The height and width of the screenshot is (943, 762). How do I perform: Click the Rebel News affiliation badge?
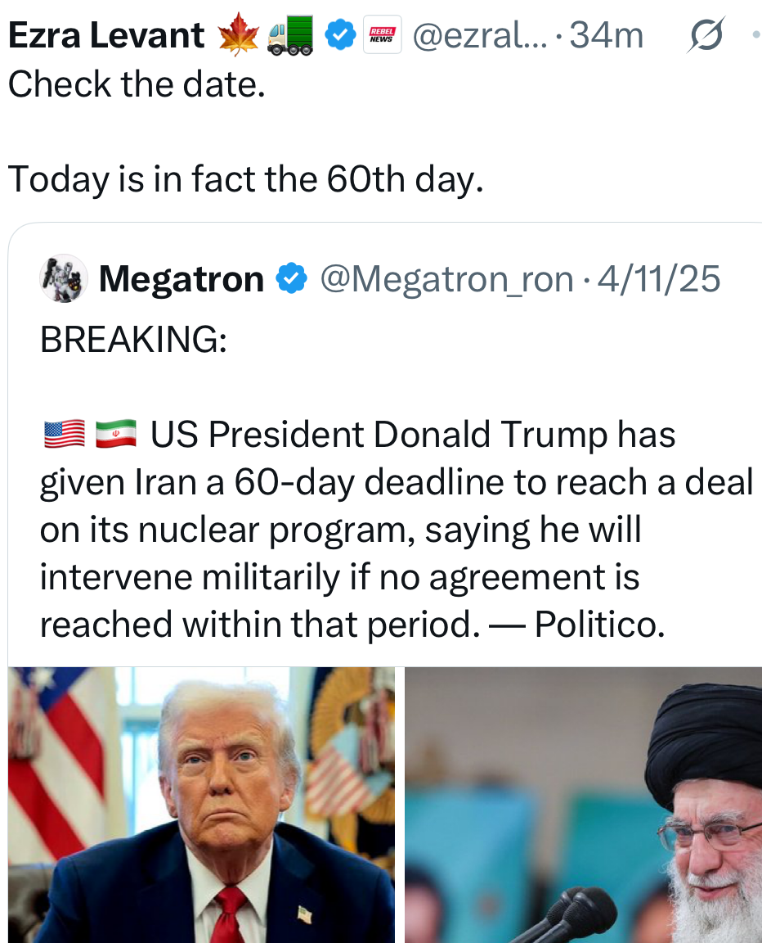(x=382, y=35)
